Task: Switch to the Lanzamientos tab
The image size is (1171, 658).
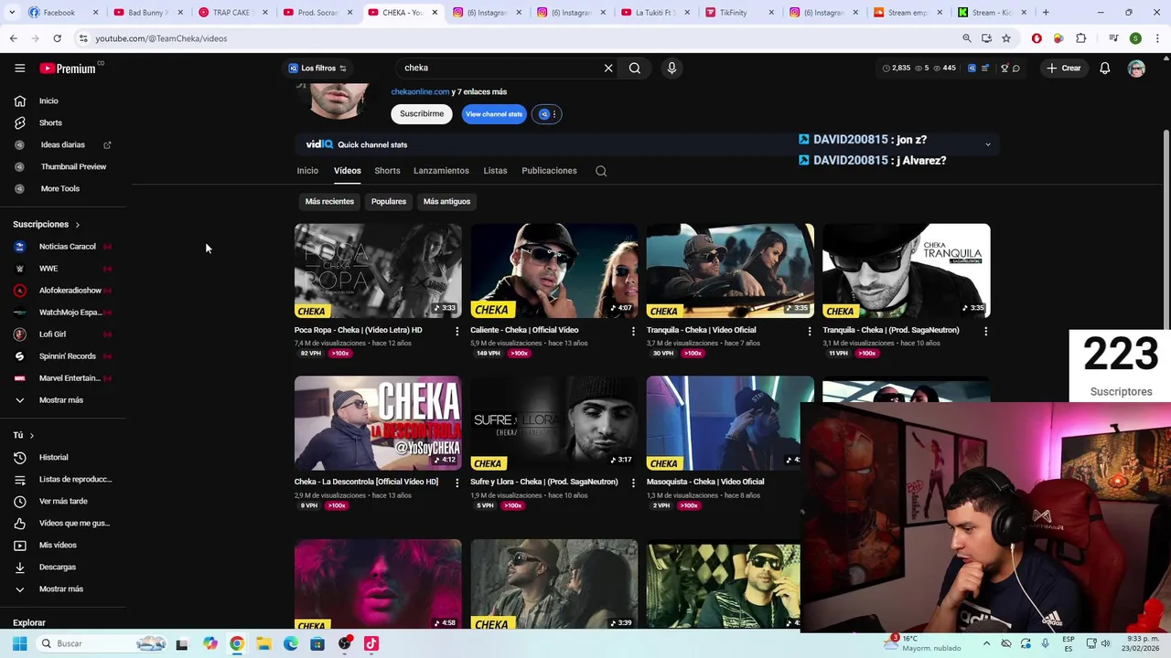Action: (441, 171)
